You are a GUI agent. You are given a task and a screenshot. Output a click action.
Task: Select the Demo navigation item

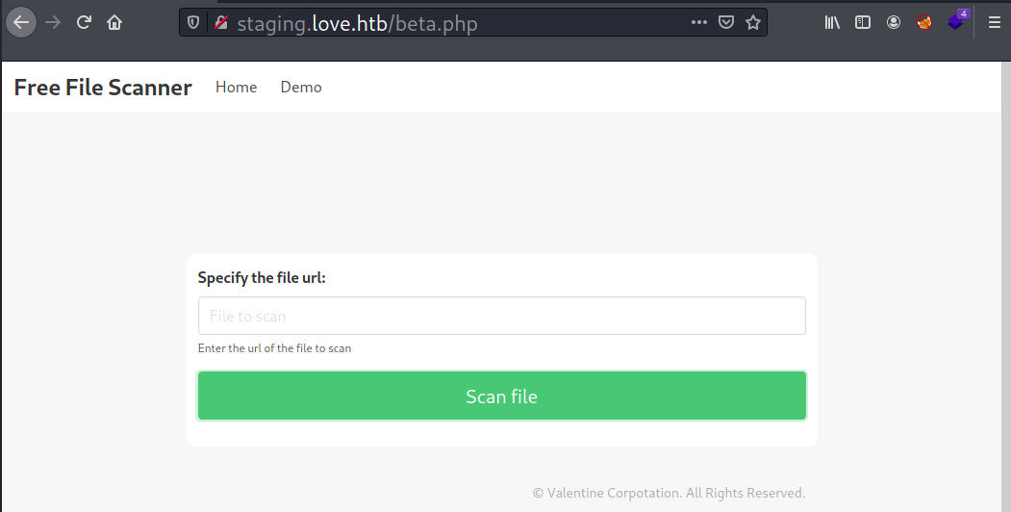pyautogui.click(x=301, y=88)
